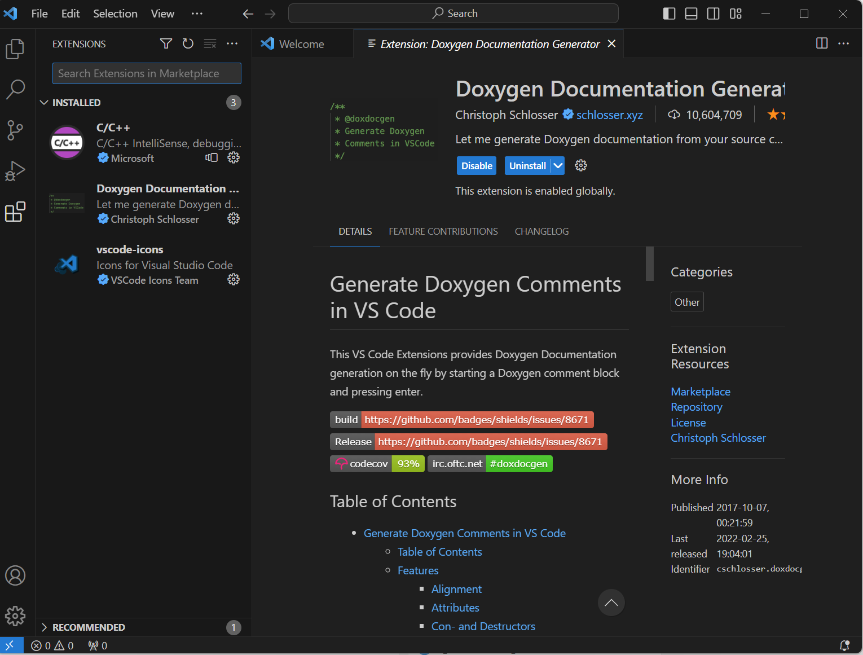Click the details pane scrollbar thumb

(x=650, y=263)
